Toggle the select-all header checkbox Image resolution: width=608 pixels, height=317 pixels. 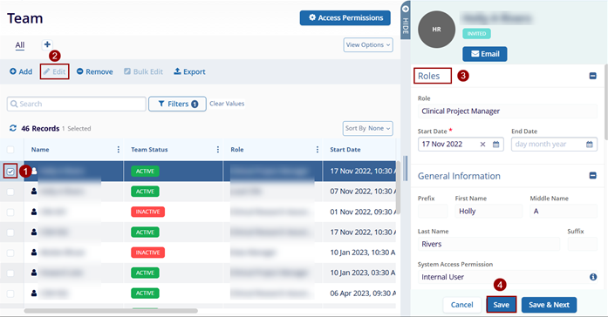coord(10,150)
